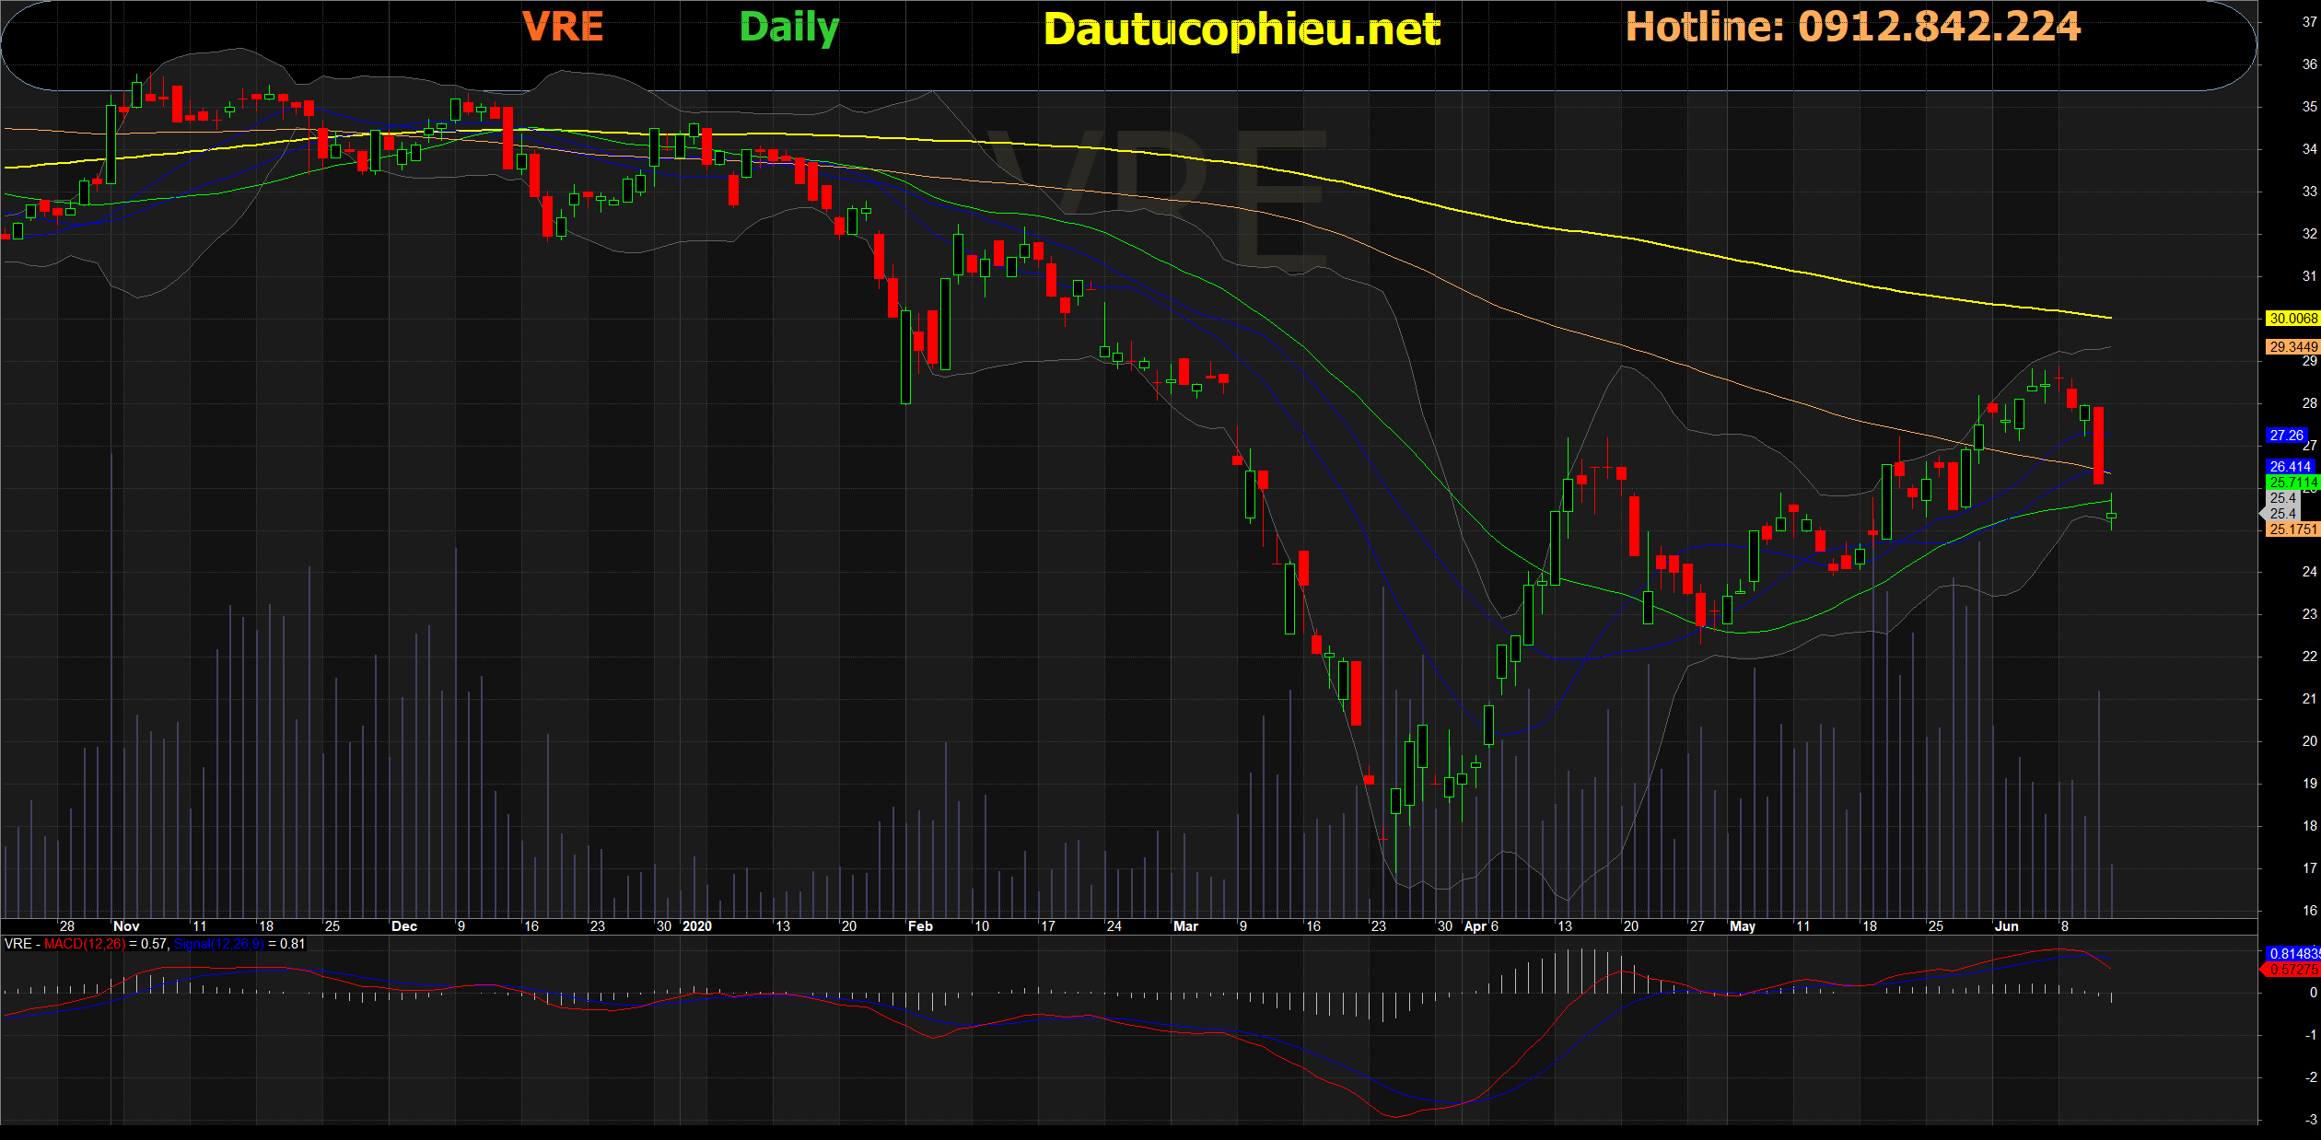Select the Nov marker on date axis
This screenshot has width=2321, height=1140.
point(126,926)
